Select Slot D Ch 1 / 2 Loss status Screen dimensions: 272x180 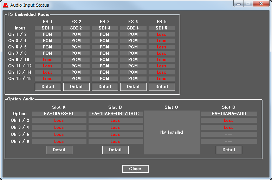click(x=229, y=120)
